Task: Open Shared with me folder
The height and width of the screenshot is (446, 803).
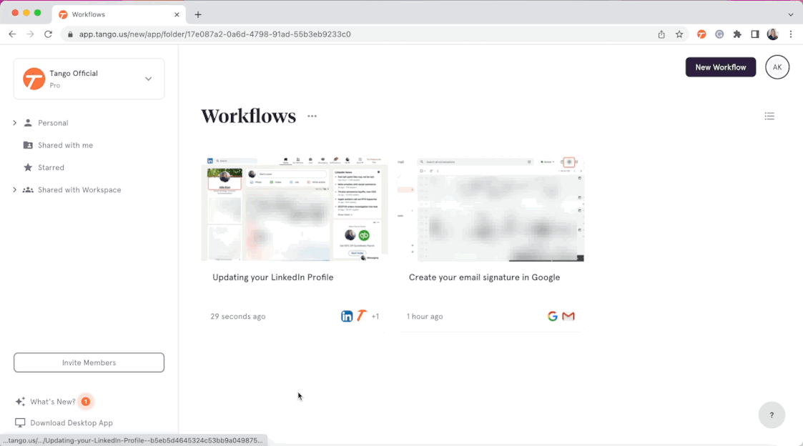Action: tap(66, 145)
